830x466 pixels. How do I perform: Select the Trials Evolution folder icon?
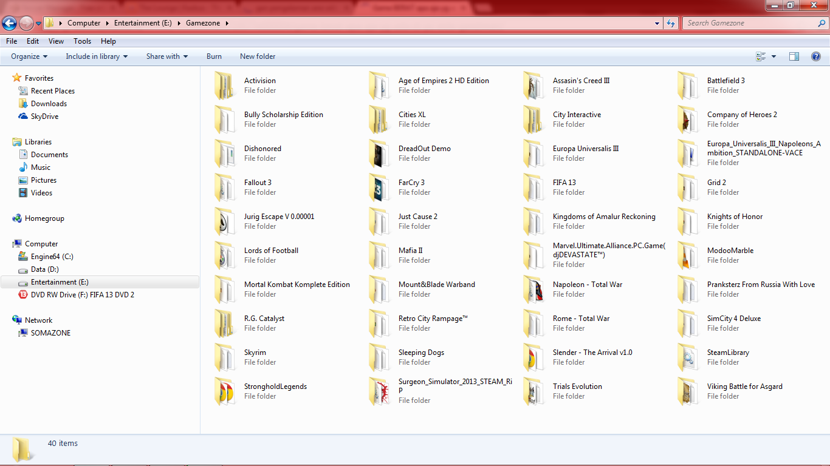(533, 391)
